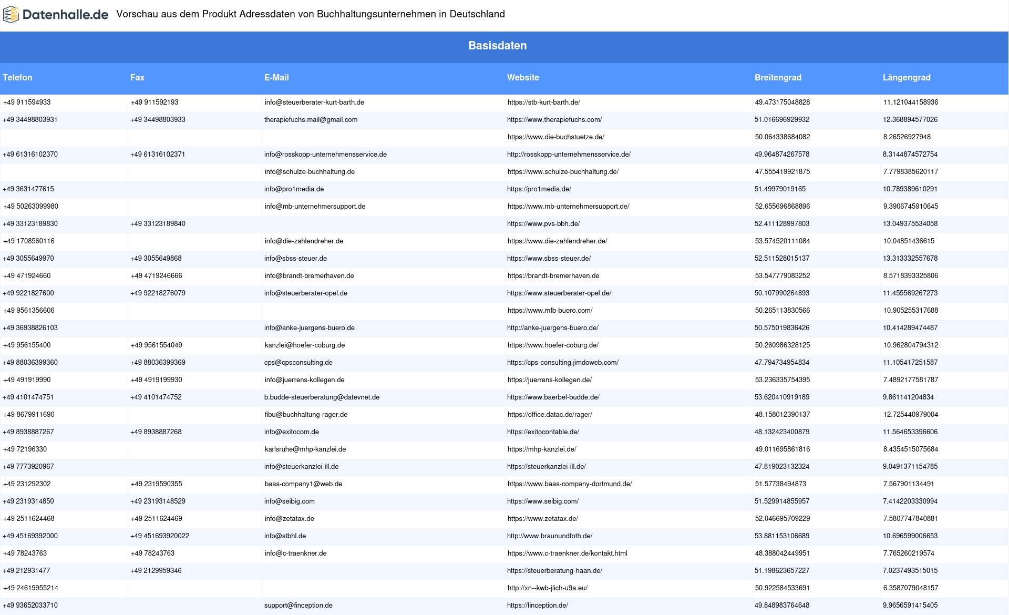Open https://www.zetatax.de/ link
This screenshot has height=615, width=1009.
[542, 519]
